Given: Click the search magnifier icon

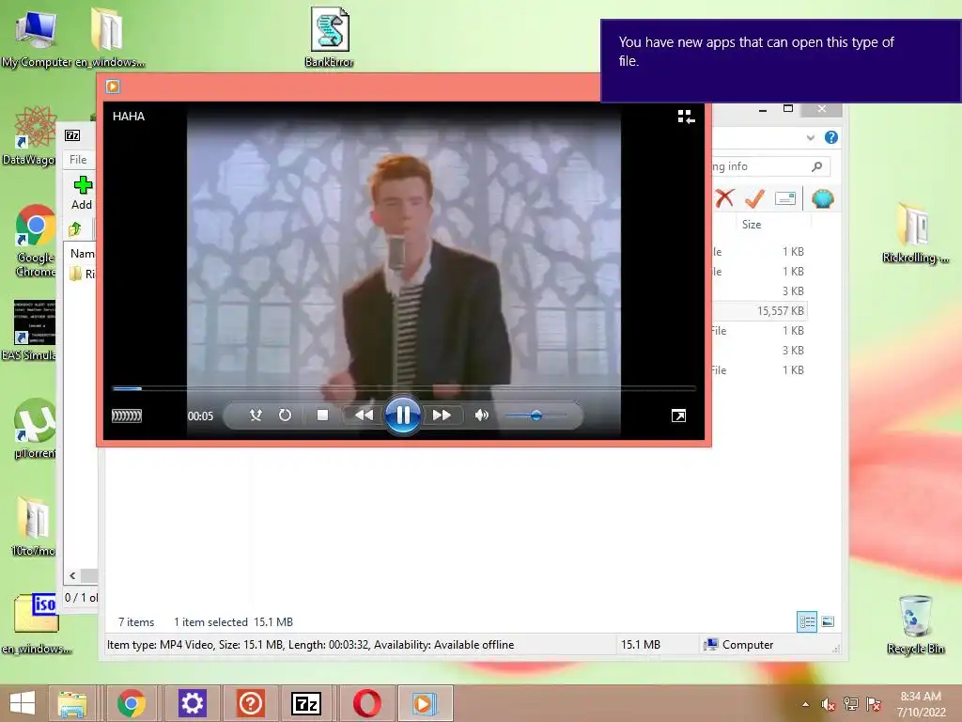Looking at the screenshot, I should click(816, 166).
